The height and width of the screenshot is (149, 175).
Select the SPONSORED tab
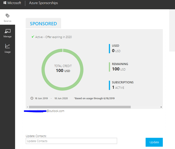(43, 23)
